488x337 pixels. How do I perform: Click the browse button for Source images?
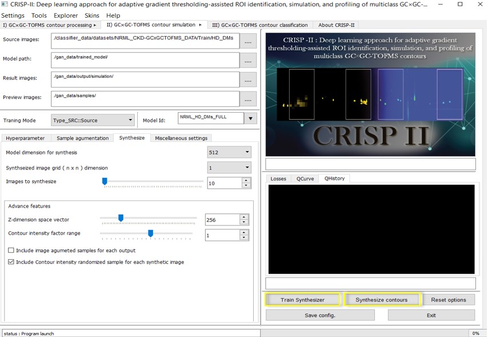coord(247,41)
